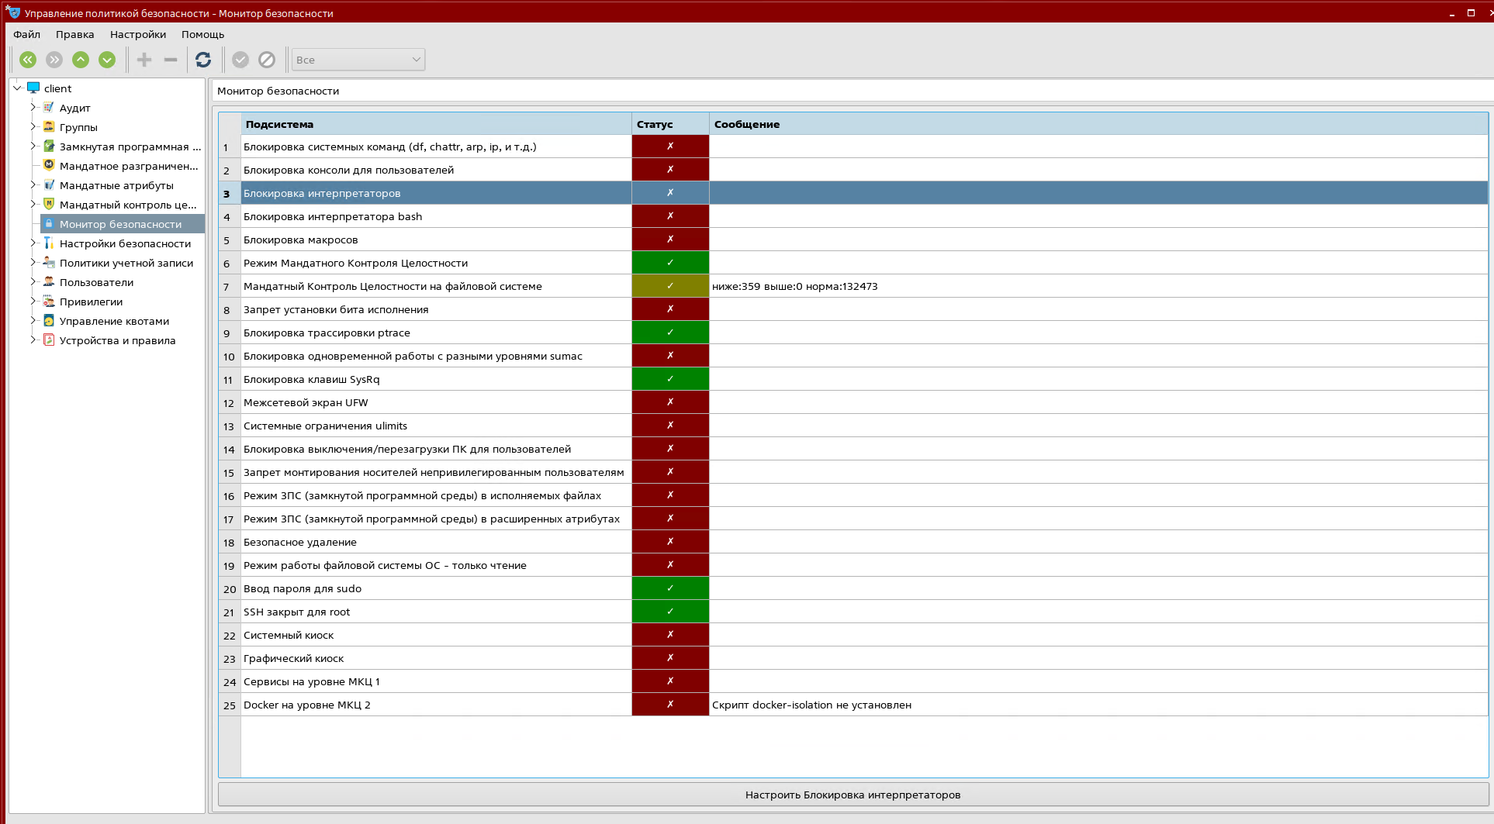Sort by the Подсистема column header
Image resolution: width=1494 pixels, height=824 pixels.
click(x=436, y=124)
